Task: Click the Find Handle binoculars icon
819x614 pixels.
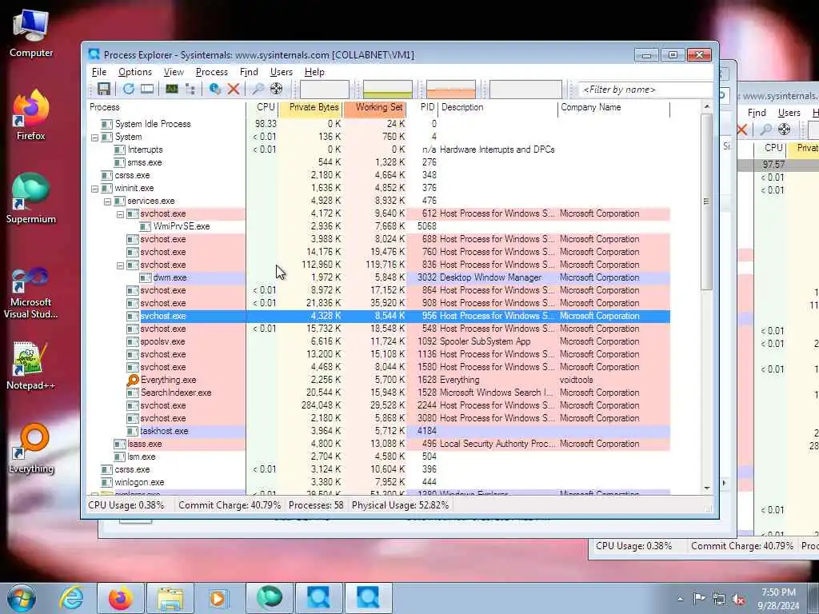Action: tap(258, 90)
